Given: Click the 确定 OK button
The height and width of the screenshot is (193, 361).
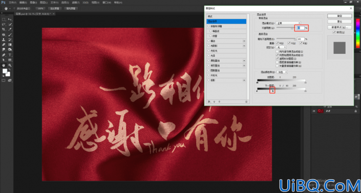Looking at the screenshot, I should (339, 16).
